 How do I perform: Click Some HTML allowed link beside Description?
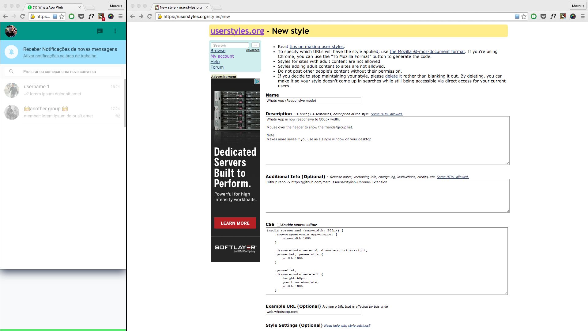pos(386,114)
